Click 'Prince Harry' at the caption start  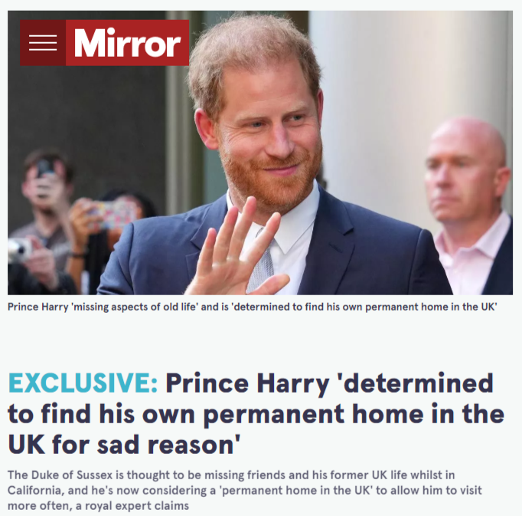coord(38,307)
